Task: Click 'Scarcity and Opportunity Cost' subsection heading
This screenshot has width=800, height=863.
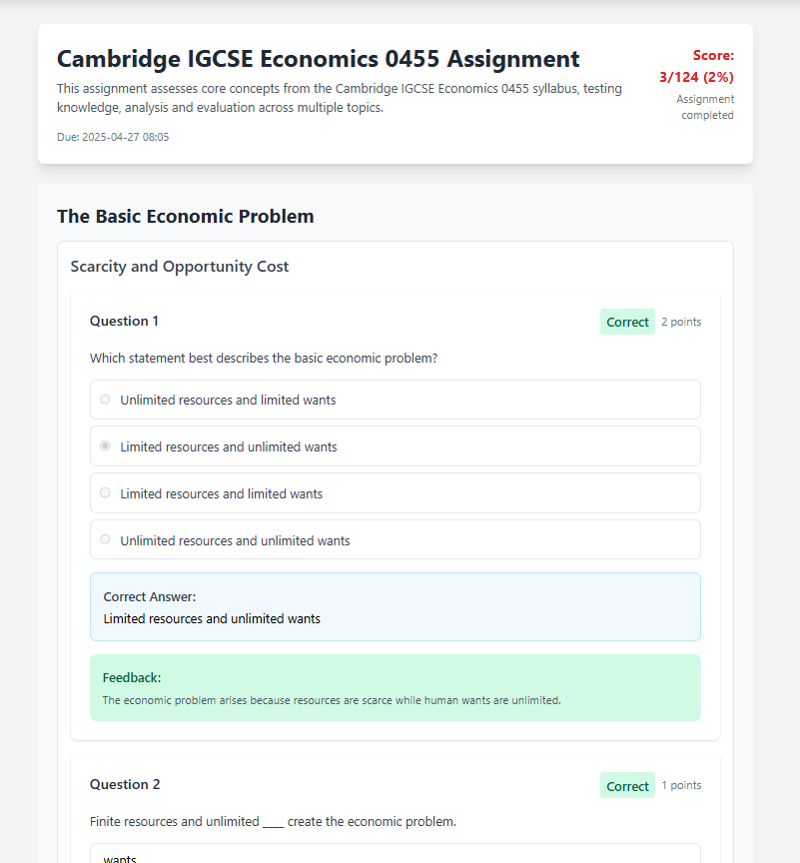Action: (179, 267)
